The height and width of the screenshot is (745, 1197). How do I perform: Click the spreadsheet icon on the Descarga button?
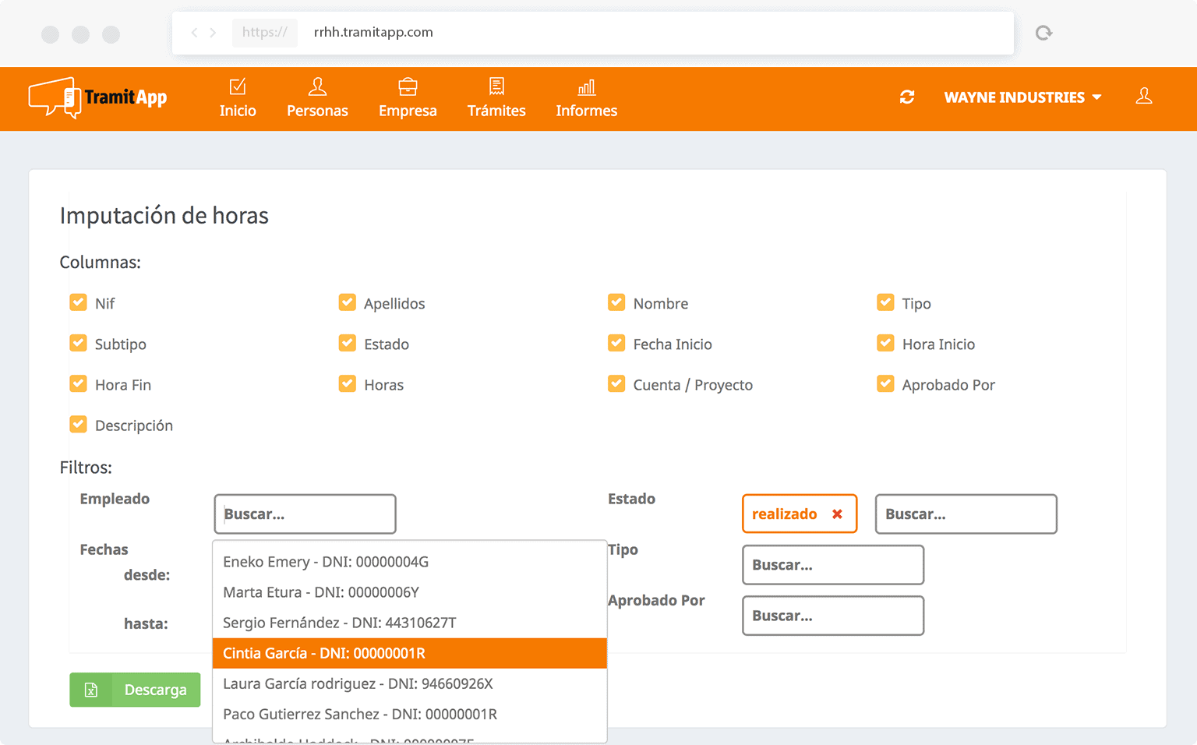pos(91,690)
